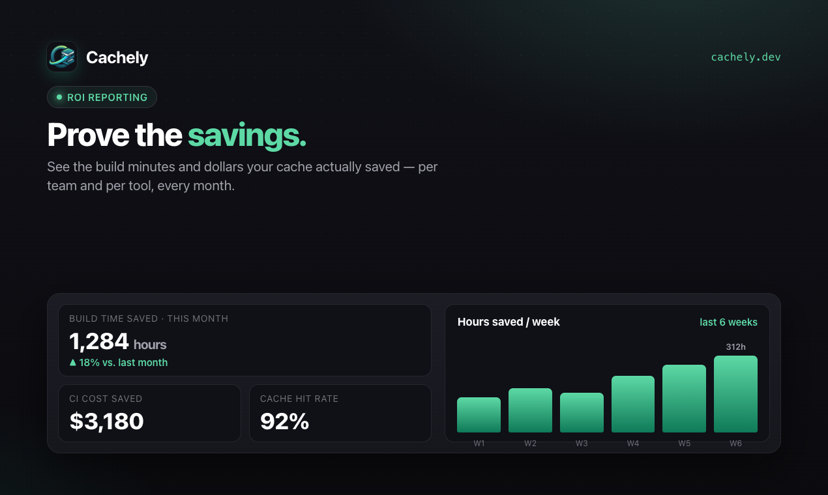Click the green up-arrow trend icon
828x495 pixels.
click(x=73, y=363)
